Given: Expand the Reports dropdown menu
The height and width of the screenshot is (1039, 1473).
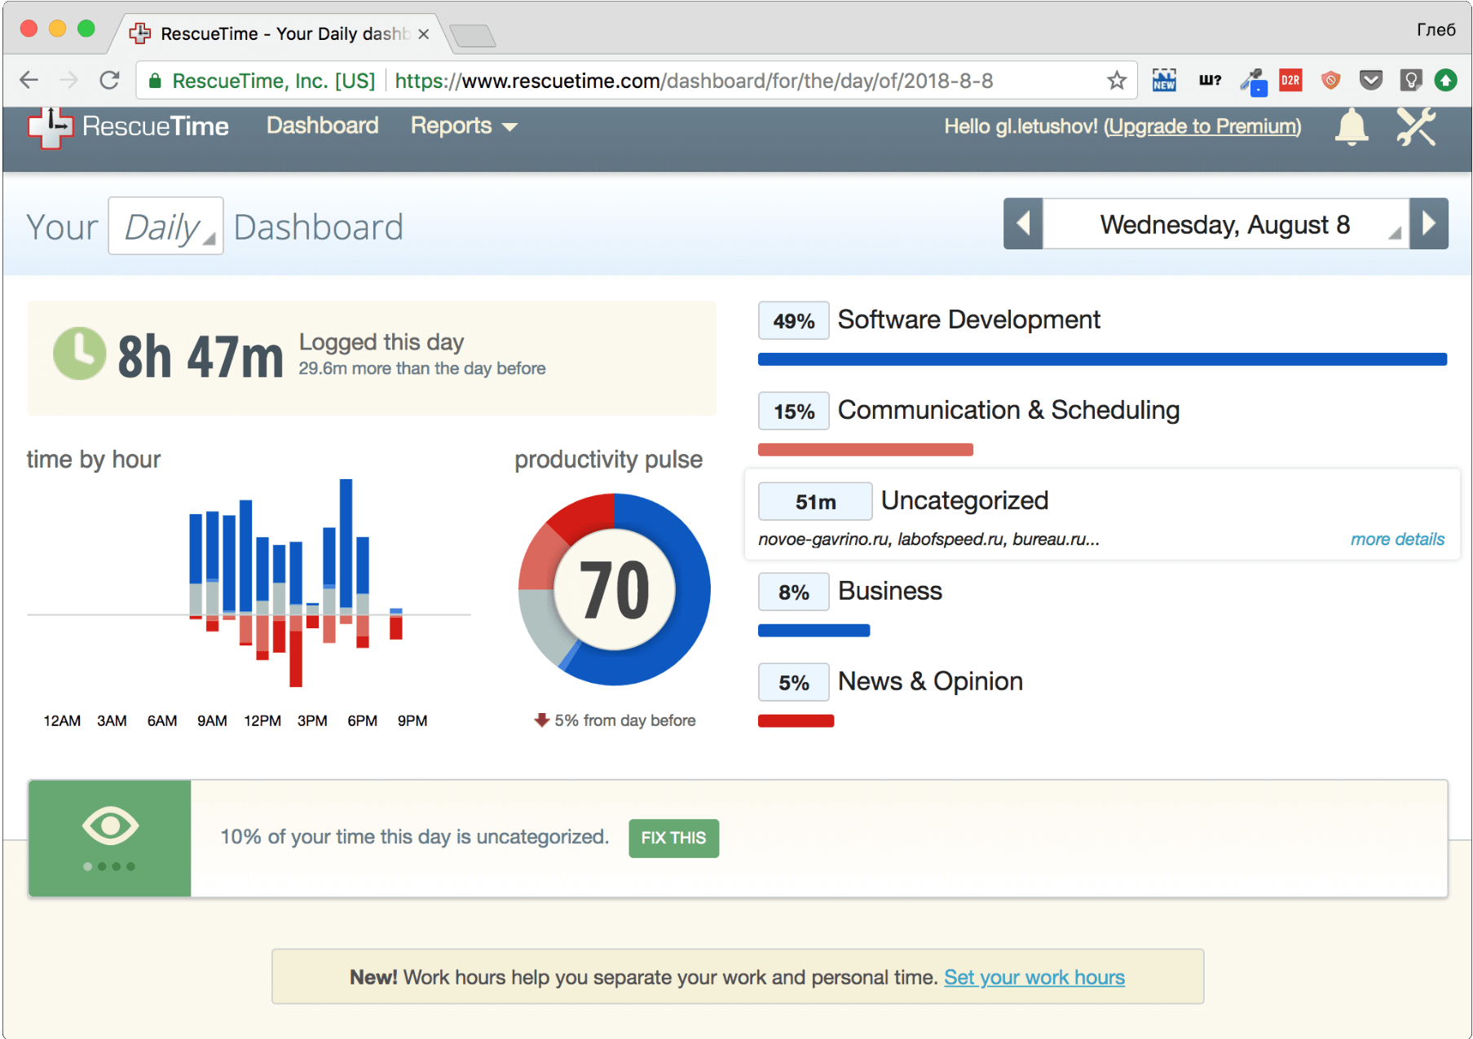Looking at the screenshot, I should pyautogui.click(x=464, y=125).
